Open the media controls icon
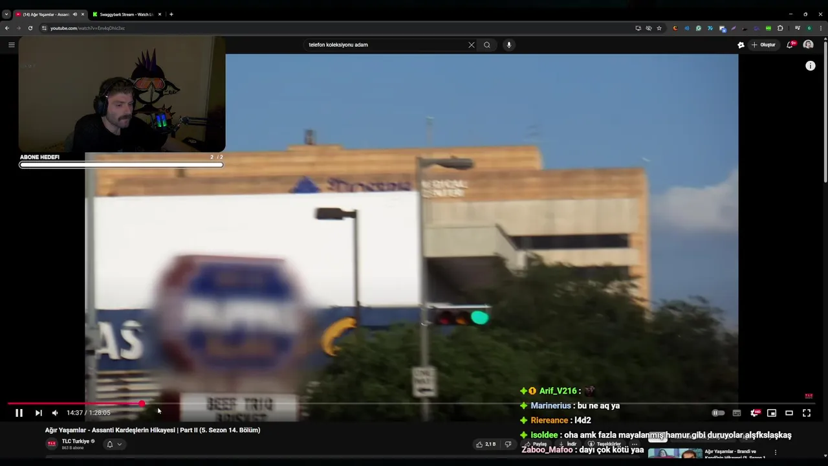 point(798,28)
